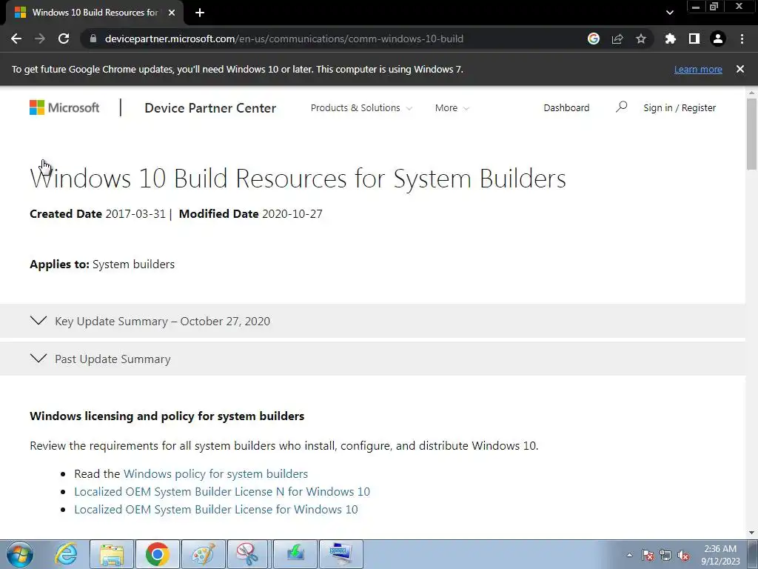Go to Device Partner Center home
Image resolution: width=758 pixels, height=569 pixels.
tap(210, 108)
